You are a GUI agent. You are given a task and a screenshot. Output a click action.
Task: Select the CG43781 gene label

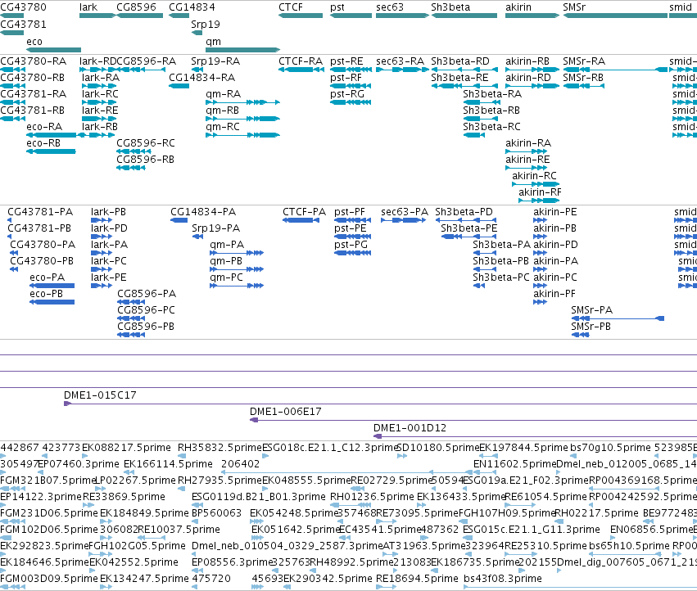click(23, 24)
